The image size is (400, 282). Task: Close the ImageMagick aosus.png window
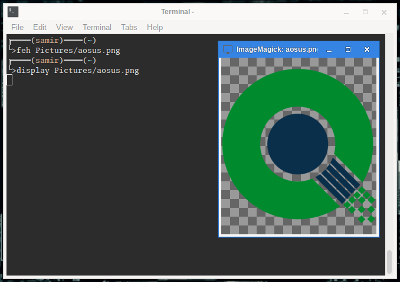(x=367, y=49)
